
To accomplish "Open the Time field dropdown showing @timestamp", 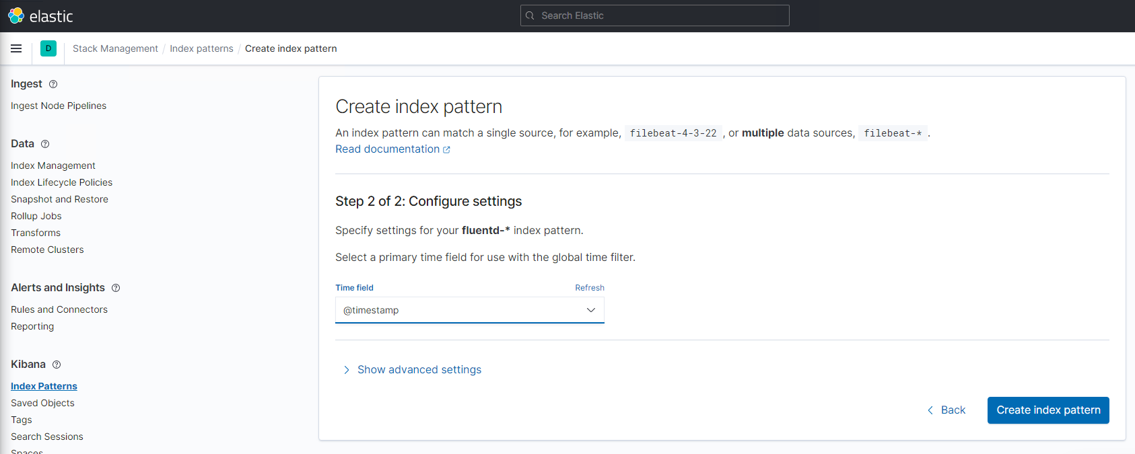I will 470,310.
